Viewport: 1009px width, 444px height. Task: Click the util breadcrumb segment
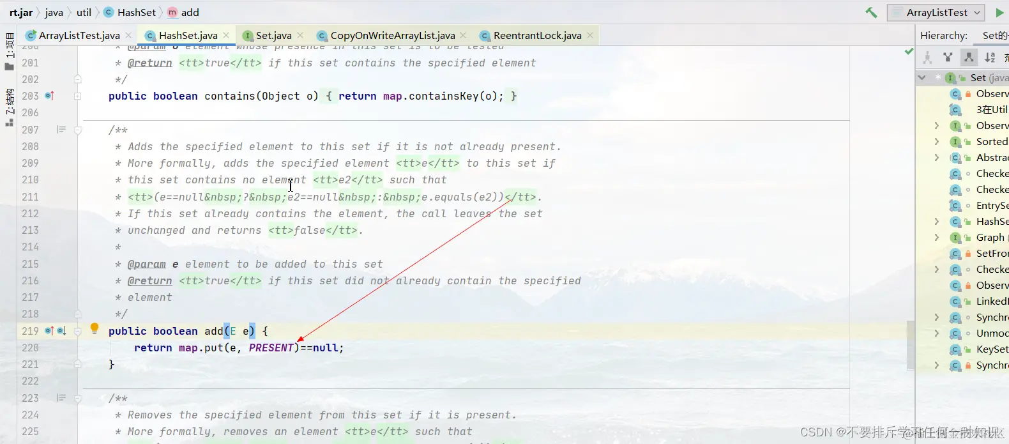[84, 12]
